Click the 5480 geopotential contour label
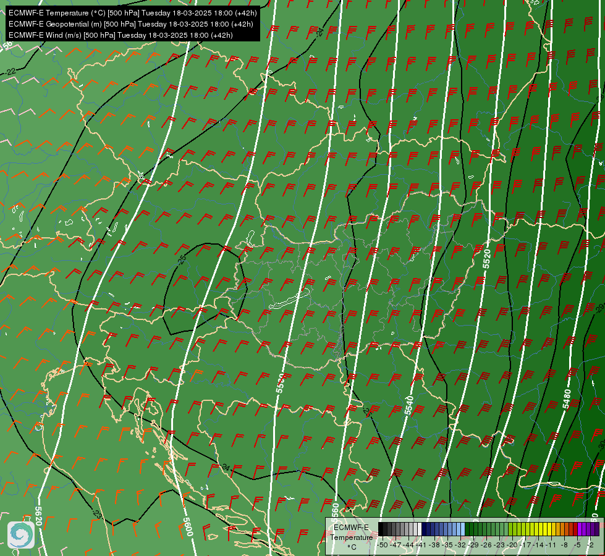This screenshot has width=605, height=556. (567, 399)
